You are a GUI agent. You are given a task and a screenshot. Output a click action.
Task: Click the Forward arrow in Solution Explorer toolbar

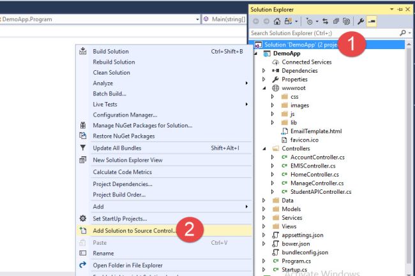click(266, 22)
